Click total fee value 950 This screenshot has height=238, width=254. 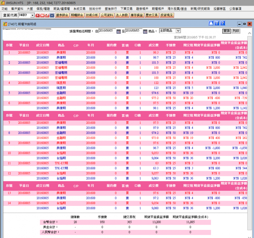tap(102, 222)
